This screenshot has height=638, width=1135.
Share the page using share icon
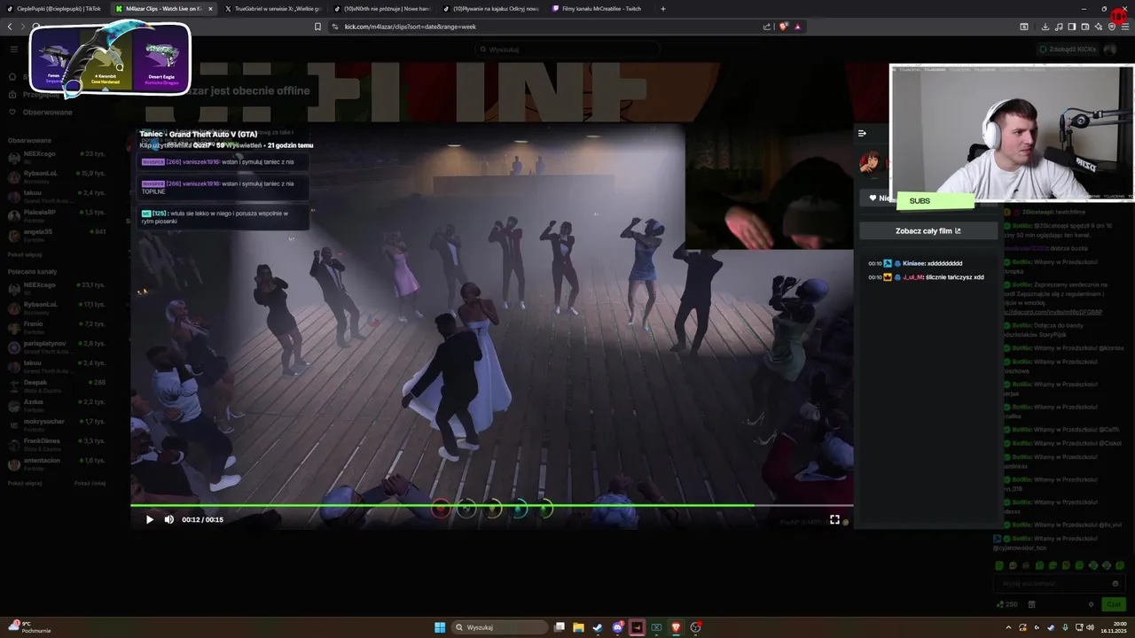(x=767, y=27)
